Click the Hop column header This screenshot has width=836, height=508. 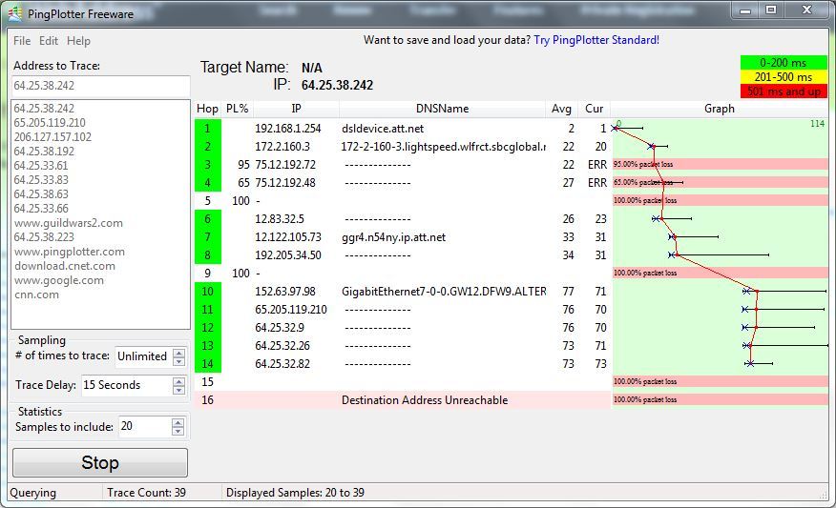tap(207, 109)
